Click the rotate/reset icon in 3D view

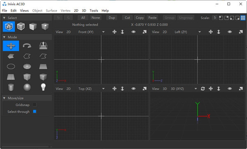203,88
